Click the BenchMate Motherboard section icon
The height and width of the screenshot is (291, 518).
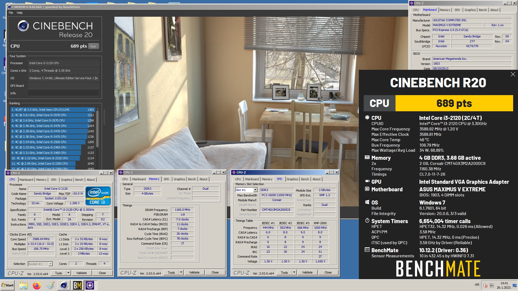point(367,189)
